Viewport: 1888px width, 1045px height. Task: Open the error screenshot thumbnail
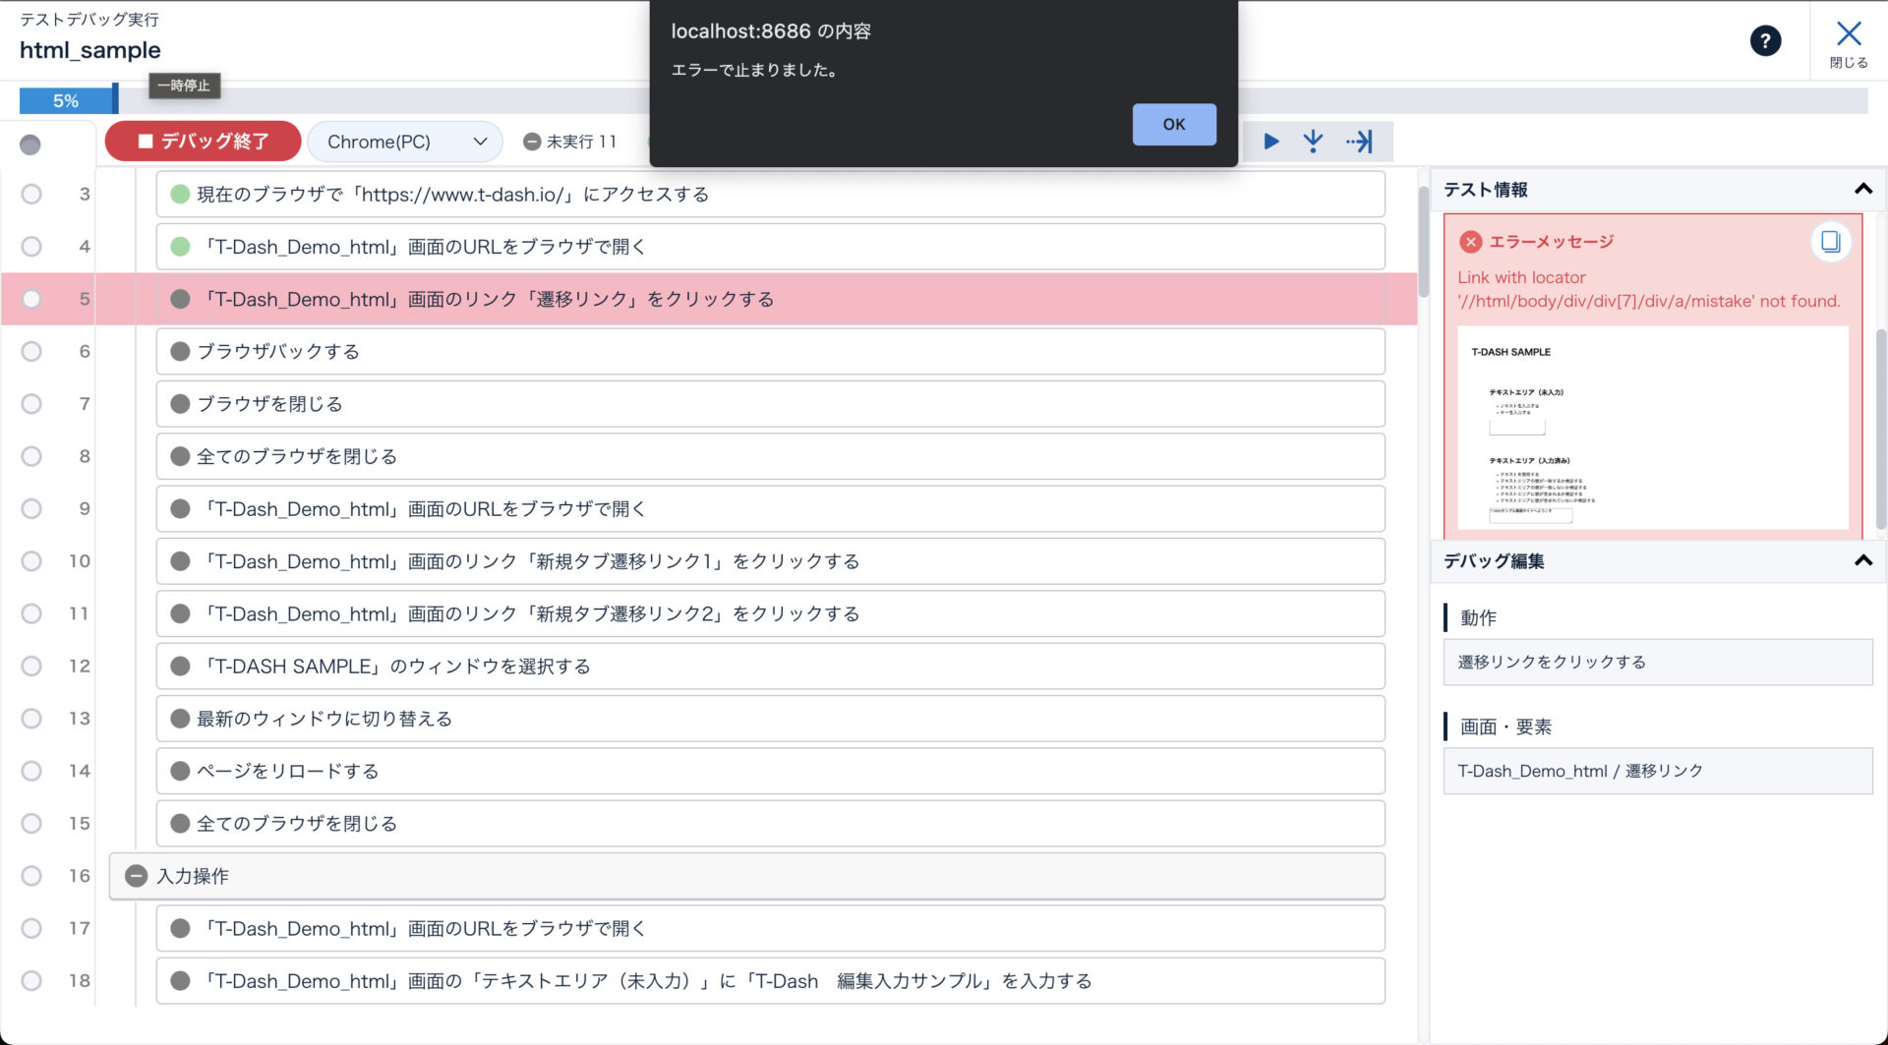(1652, 429)
